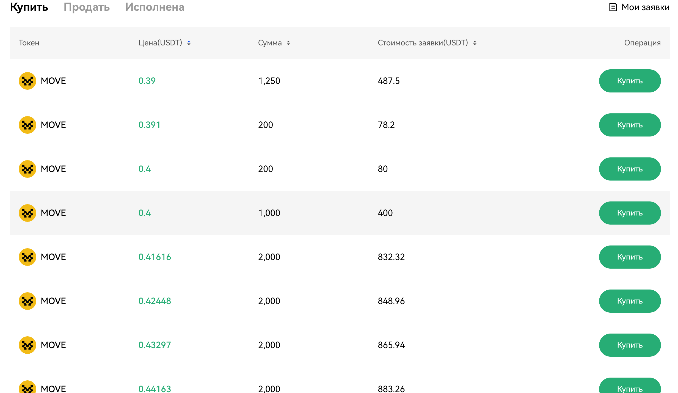The image size is (678, 393).
Task: Click the order value 848.96
Action: [x=391, y=301]
